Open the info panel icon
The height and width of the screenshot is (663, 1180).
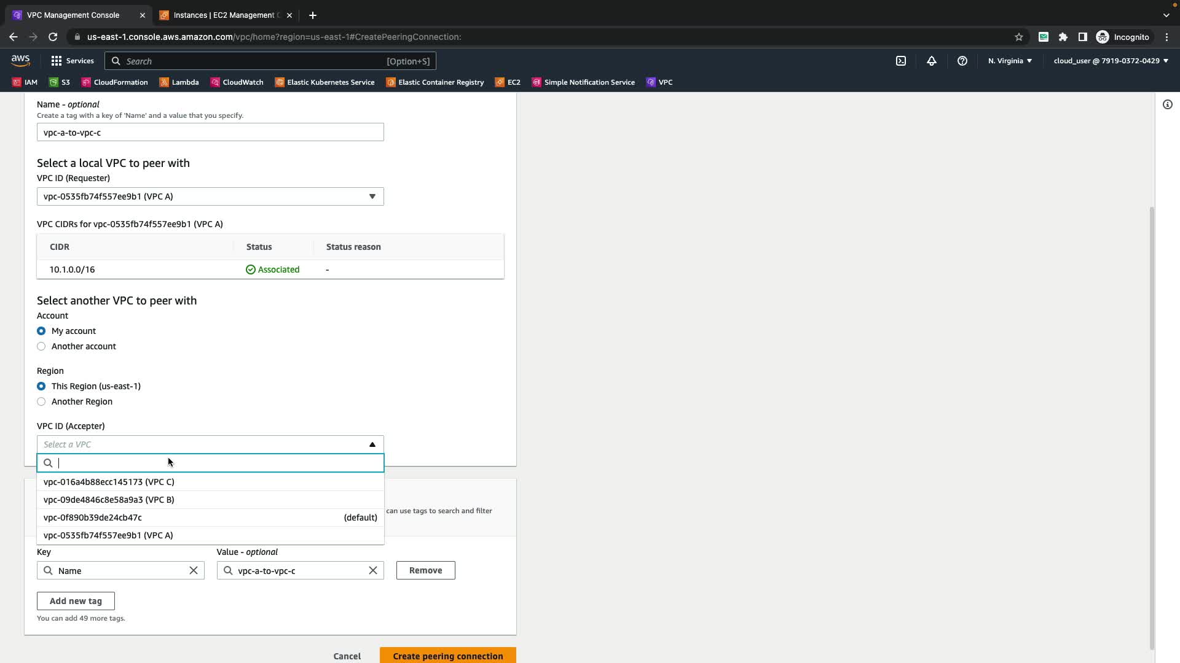click(x=1167, y=104)
